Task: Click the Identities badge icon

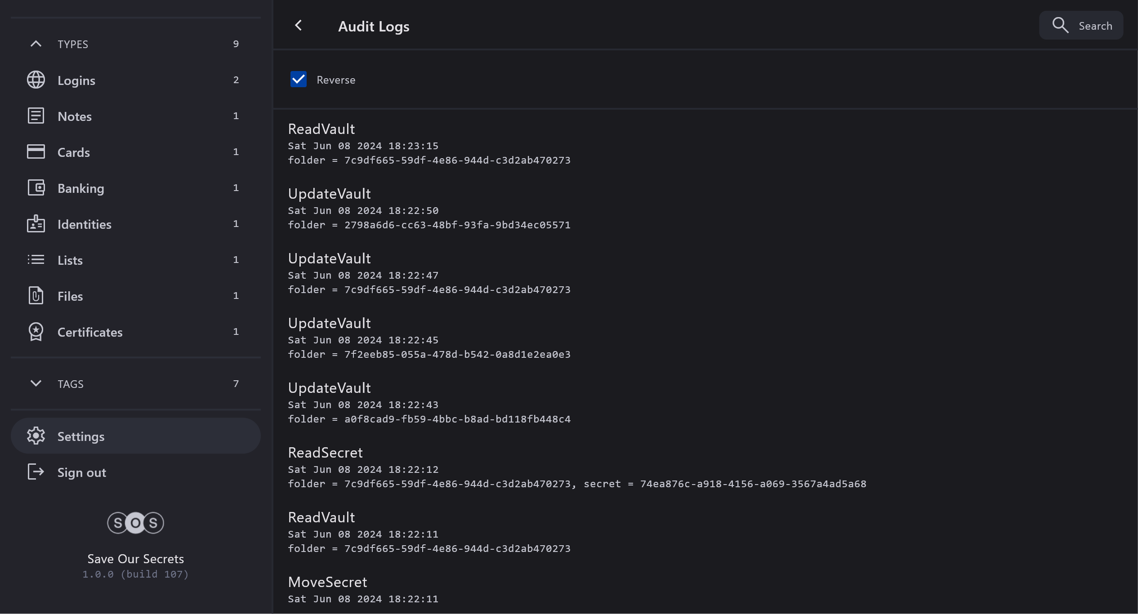Action: (36, 224)
